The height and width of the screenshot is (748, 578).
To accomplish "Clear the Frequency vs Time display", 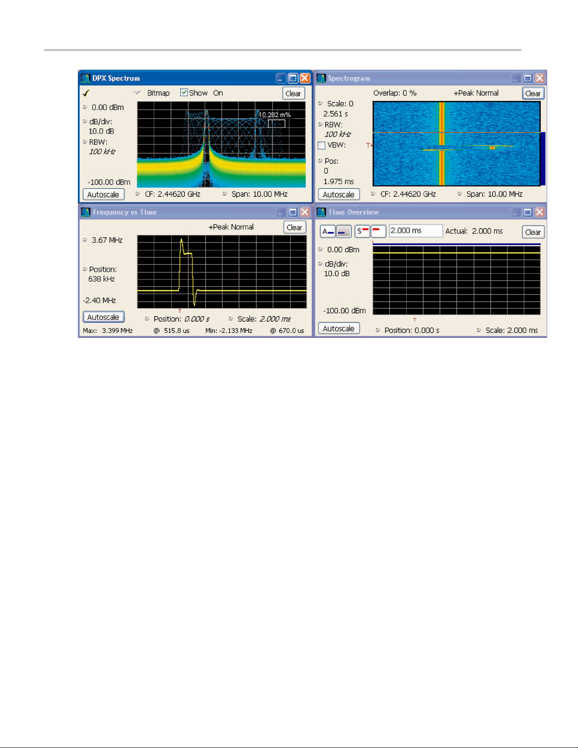I will coord(295,227).
